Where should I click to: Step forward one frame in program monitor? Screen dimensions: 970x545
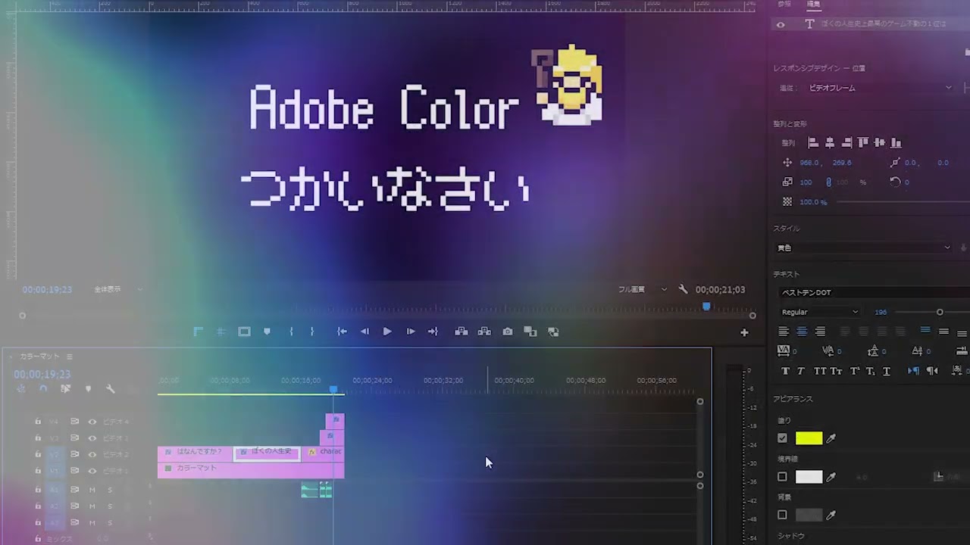(x=411, y=332)
